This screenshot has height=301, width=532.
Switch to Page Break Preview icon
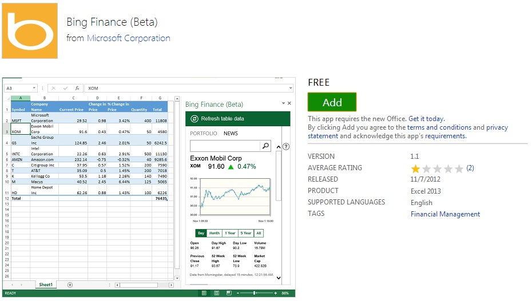229,293
